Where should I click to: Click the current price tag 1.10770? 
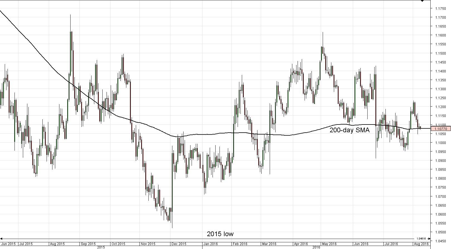coord(440,129)
